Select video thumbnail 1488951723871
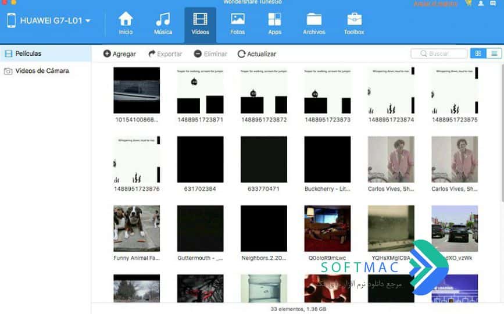This screenshot has height=314, width=504. tap(200, 90)
